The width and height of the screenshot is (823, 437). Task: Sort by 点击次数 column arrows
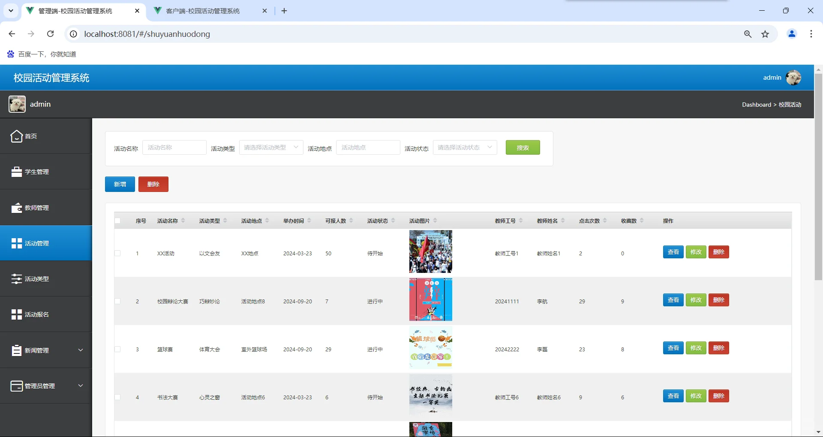(x=605, y=221)
